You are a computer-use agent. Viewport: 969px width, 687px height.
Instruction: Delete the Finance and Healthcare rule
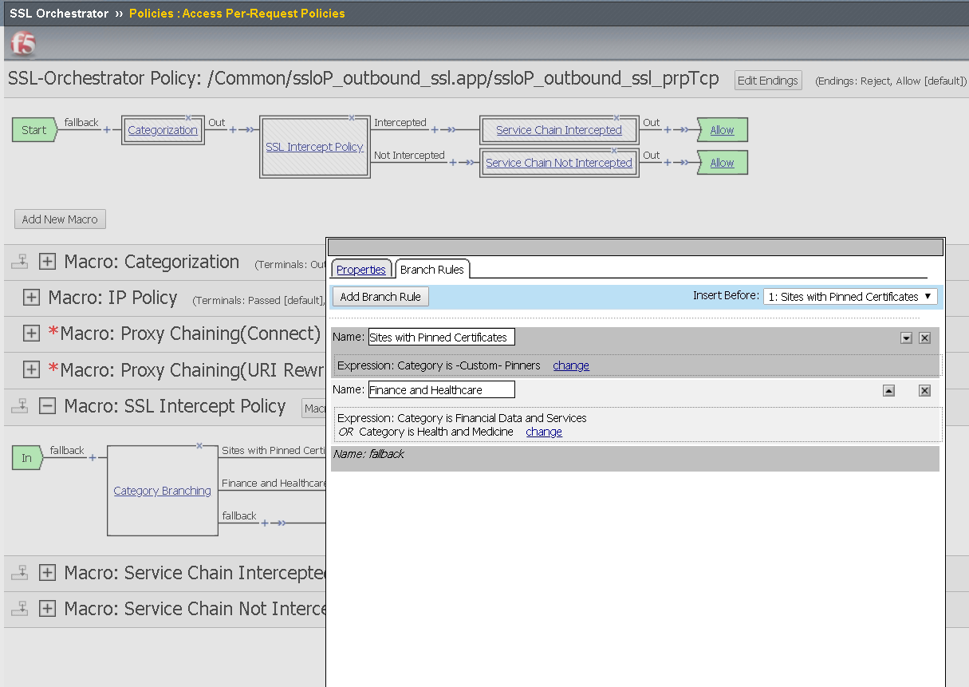[924, 391]
